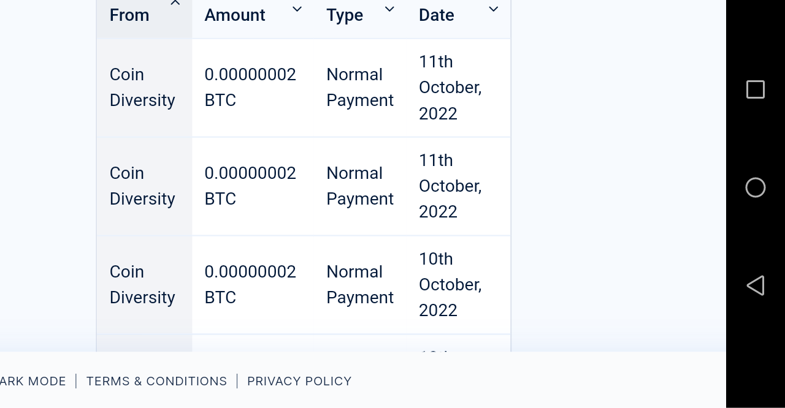
Task: Tap the Android back triangle button
Action: [x=755, y=285]
